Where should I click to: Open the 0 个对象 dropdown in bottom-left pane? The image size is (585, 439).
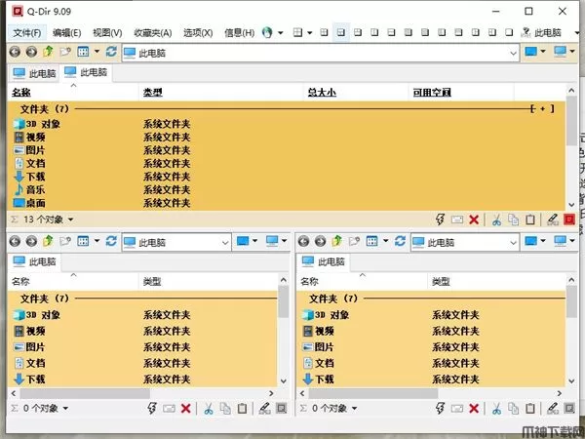pyautogui.click(x=65, y=409)
